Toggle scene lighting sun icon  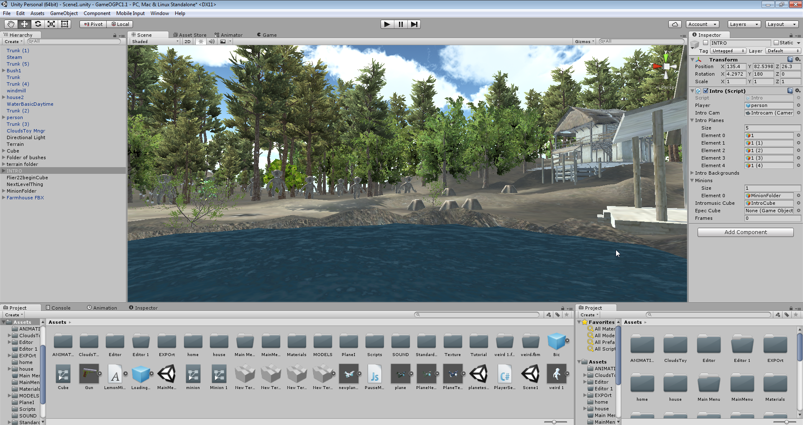pyautogui.click(x=201, y=41)
